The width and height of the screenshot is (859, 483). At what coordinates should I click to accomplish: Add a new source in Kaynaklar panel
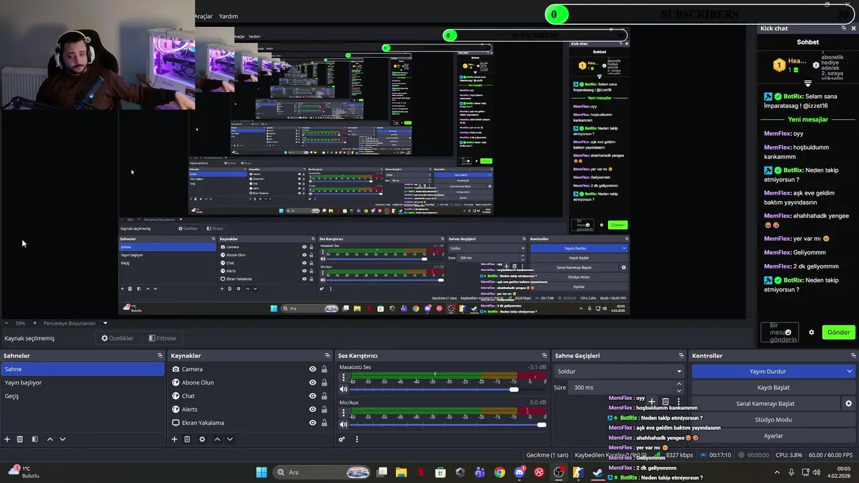pos(174,439)
